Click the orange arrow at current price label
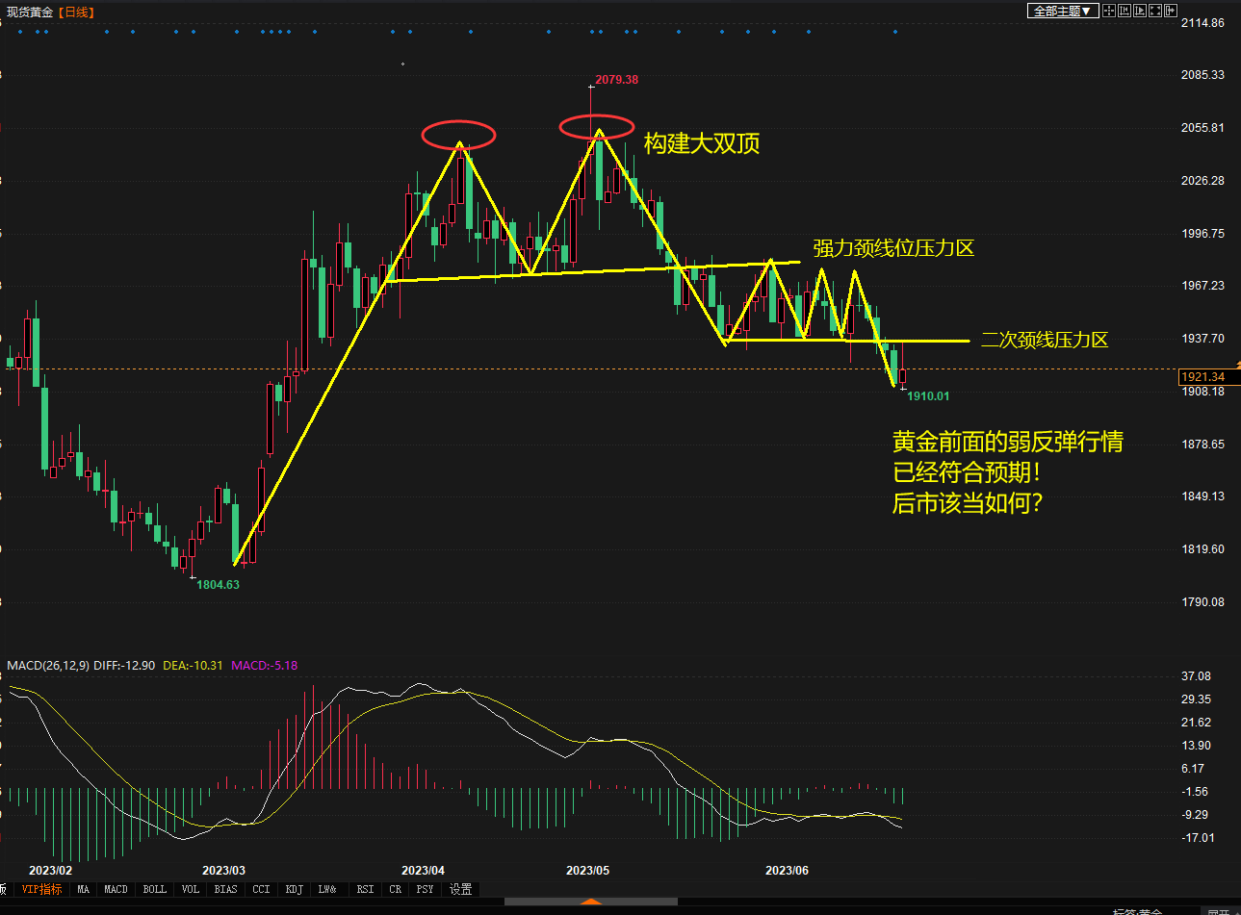Viewport: 1241px width, 915px height. 1237,365
